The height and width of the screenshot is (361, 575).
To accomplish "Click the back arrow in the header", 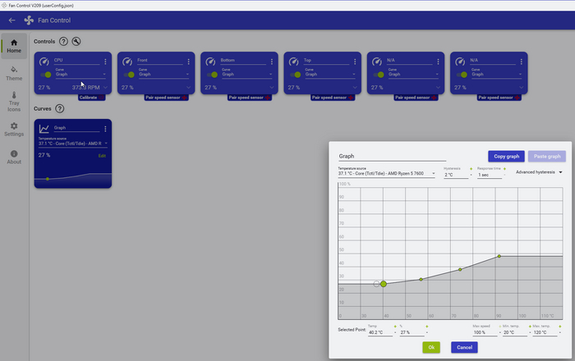I will click(x=11, y=21).
